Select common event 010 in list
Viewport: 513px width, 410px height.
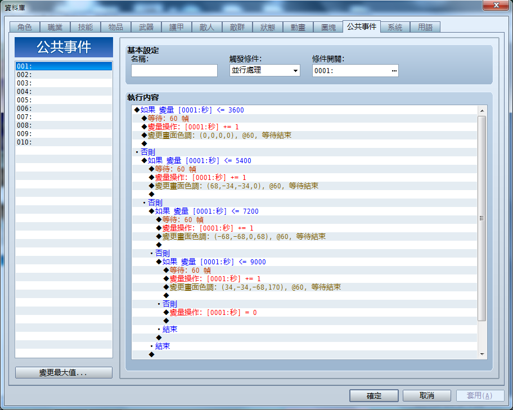pyautogui.click(x=64, y=142)
